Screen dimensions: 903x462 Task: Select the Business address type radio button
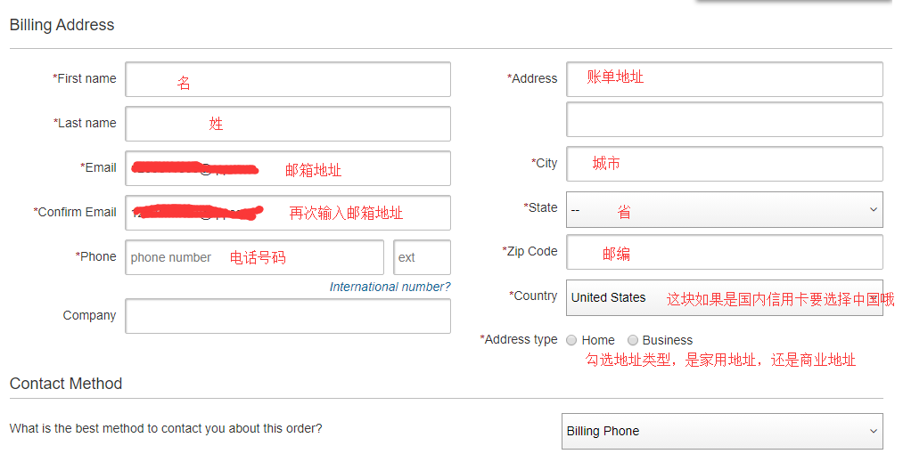(x=633, y=340)
